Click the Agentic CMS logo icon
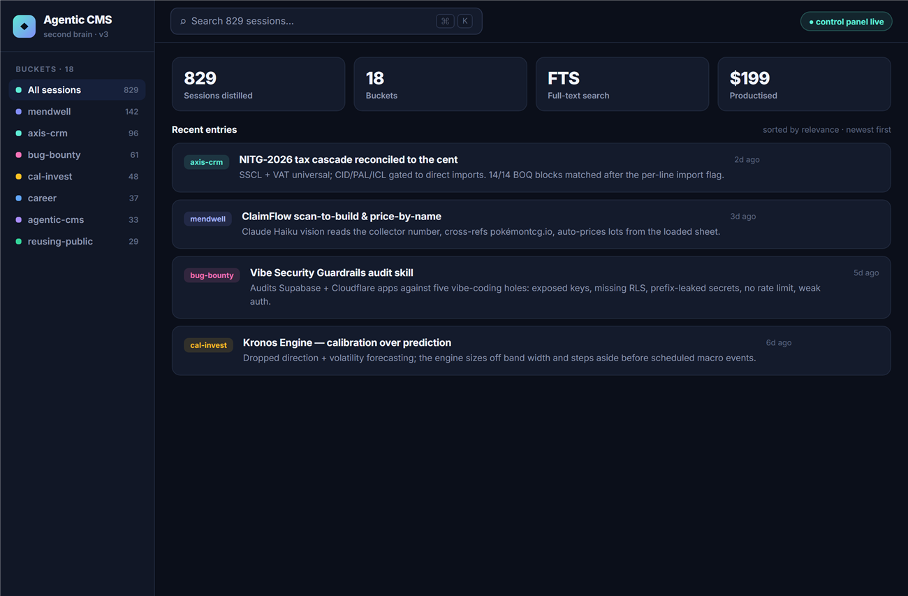Image resolution: width=908 pixels, height=596 pixels. [x=24, y=26]
